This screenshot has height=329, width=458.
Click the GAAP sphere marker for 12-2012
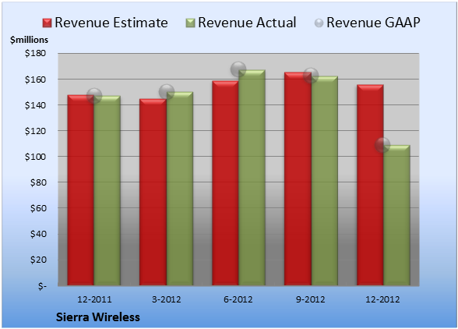point(382,145)
